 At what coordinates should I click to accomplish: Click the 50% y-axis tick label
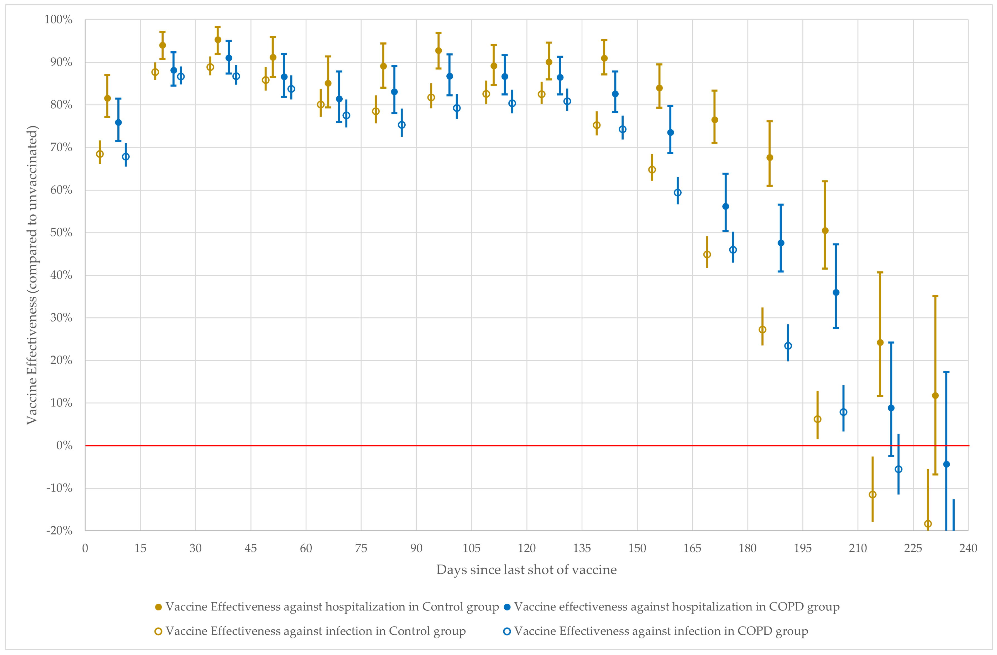[61, 233]
